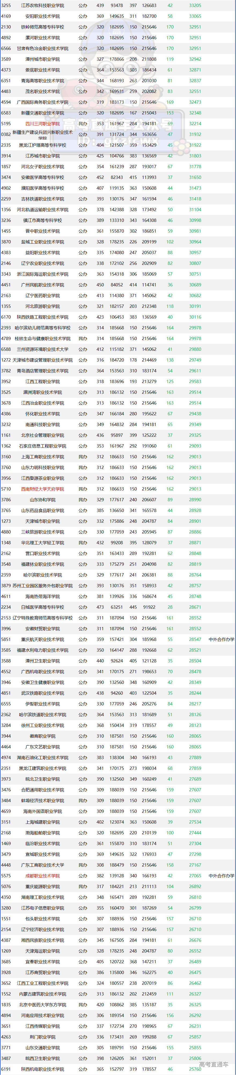This screenshot has height=1075, width=236.
Task: Click 上海城建职业学院 school name
Action: pos(43,822)
